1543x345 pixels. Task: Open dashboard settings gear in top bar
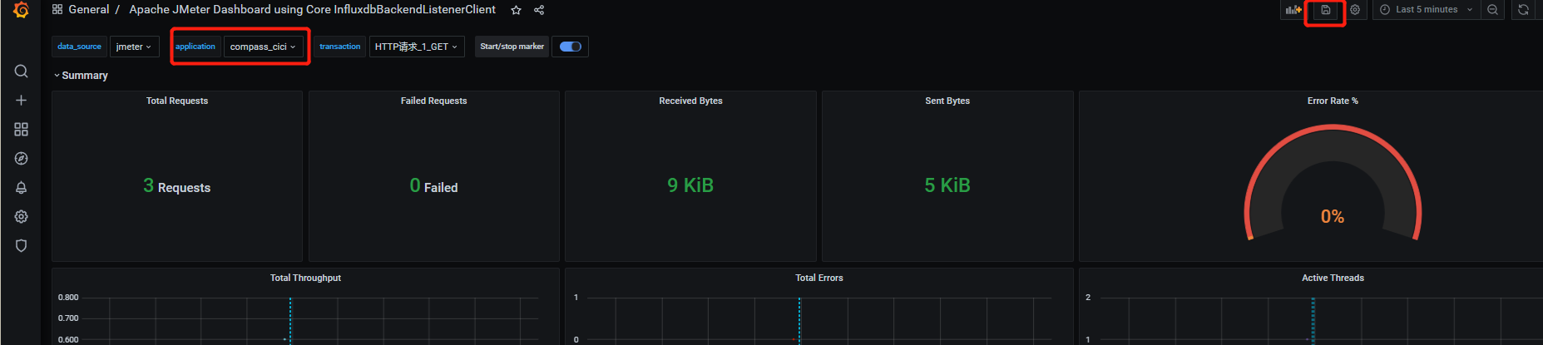[x=1355, y=10]
